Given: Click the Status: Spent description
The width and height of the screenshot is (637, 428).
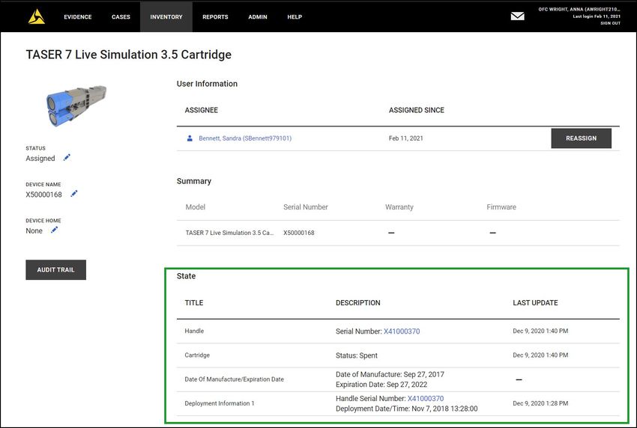Looking at the screenshot, I should click(x=356, y=355).
